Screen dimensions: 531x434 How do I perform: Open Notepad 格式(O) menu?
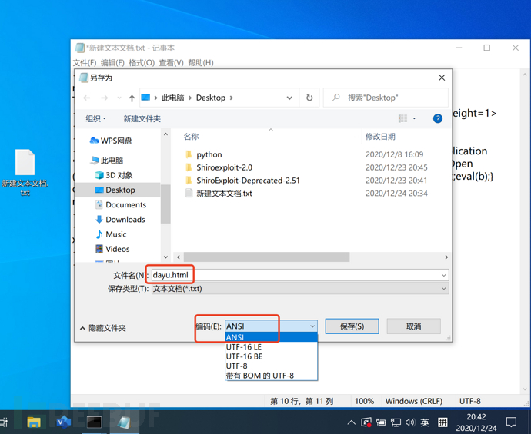click(142, 63)
